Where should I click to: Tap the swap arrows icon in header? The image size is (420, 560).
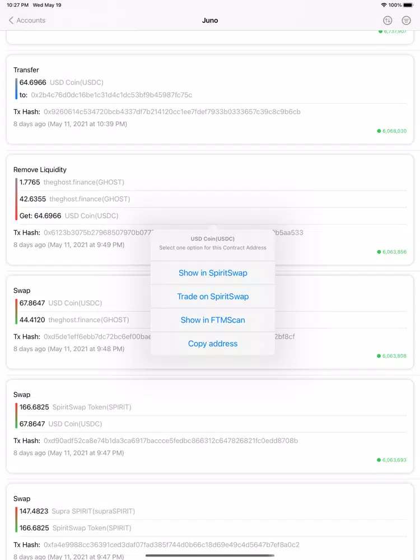[388, 20]
